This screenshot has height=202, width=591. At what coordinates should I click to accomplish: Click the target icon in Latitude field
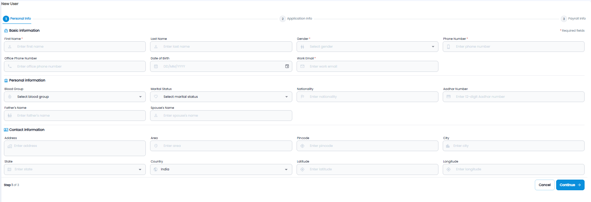(302, 170)
